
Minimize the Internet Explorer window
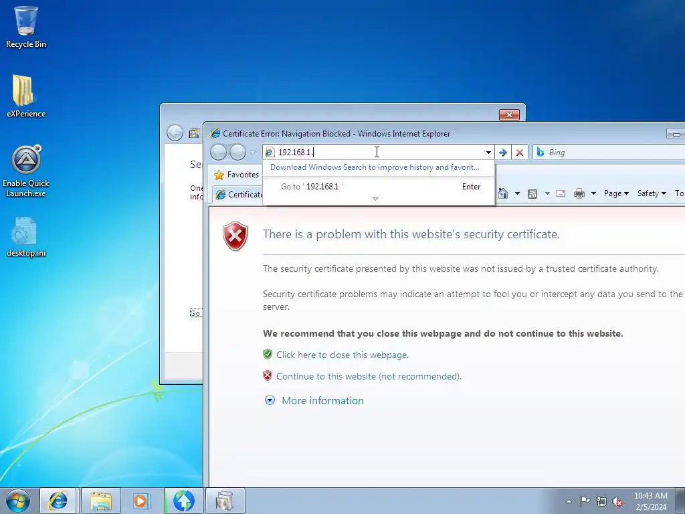click(676, 134)
